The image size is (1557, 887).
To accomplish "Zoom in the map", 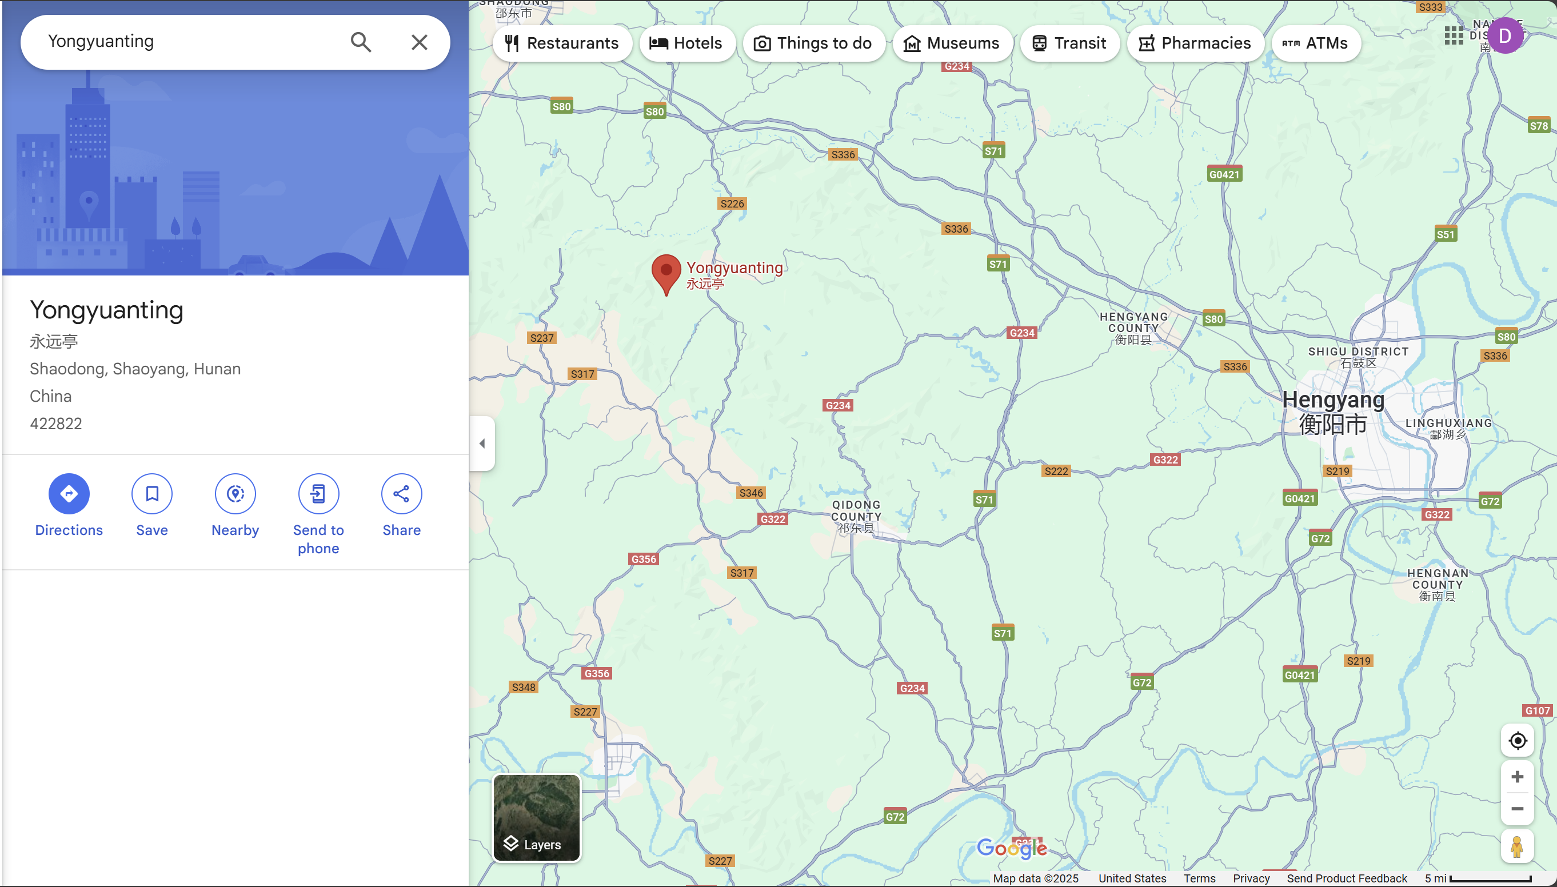I will coord(1517,777).
